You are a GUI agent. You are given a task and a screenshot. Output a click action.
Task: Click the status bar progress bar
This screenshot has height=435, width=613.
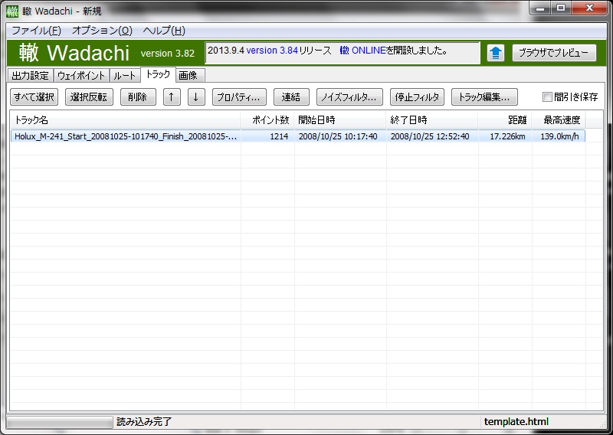(x=60, y=422)
